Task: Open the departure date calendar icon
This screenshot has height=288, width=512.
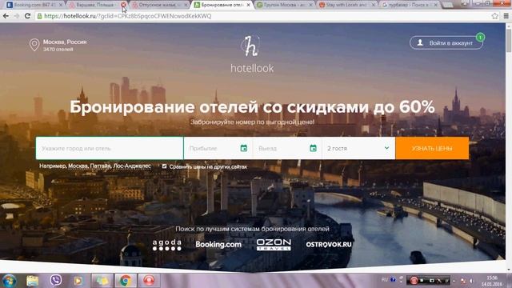Action: [313, 148]
